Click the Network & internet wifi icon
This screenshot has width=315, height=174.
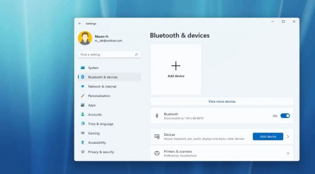pyautogui.click(x=83, y=87)
